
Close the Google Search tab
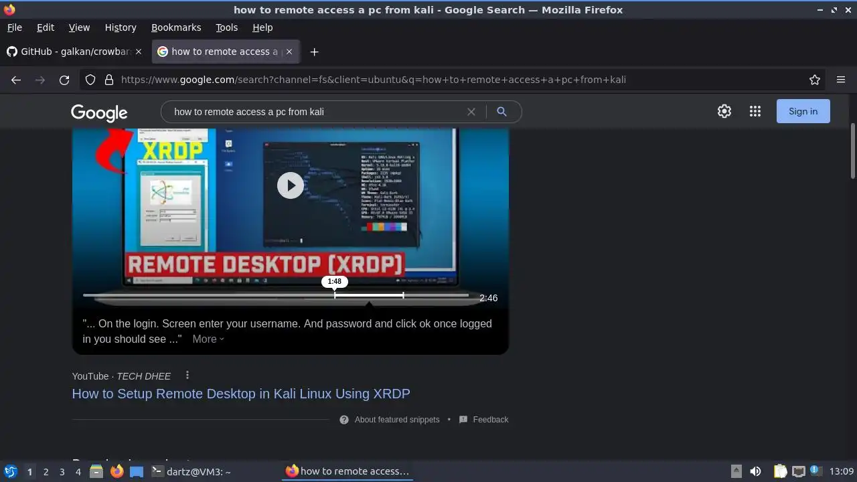pyautogui.click(x=289, y=52)
